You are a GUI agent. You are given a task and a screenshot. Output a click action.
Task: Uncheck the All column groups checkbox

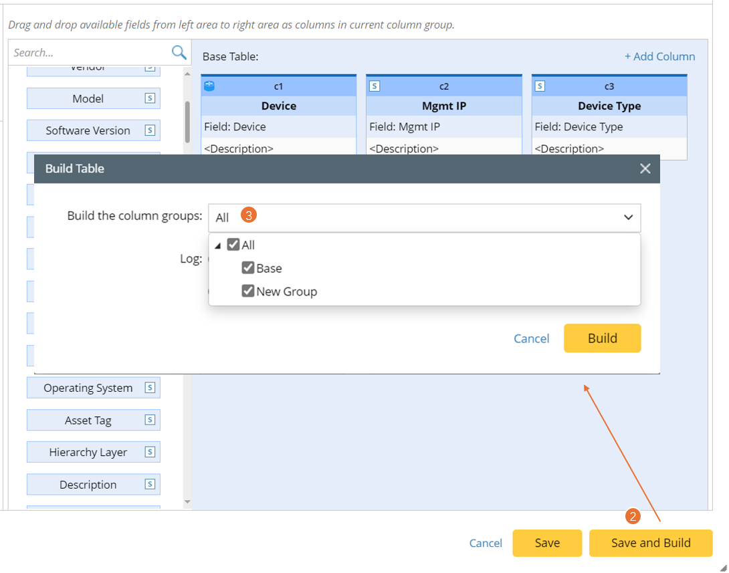click(233, 245)
